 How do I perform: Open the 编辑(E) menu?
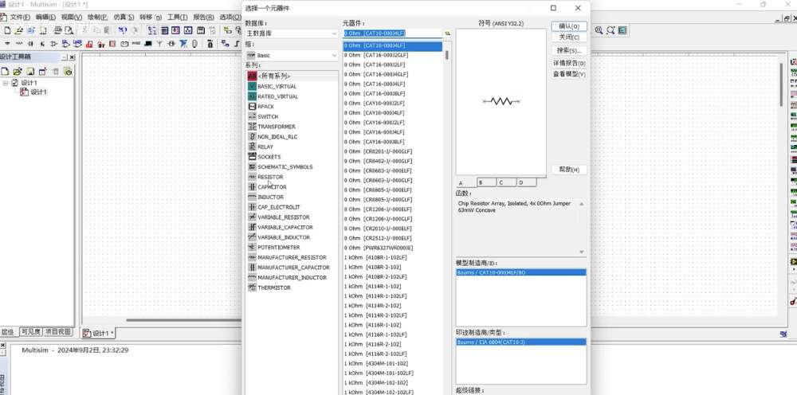click(x=45, y=17)
